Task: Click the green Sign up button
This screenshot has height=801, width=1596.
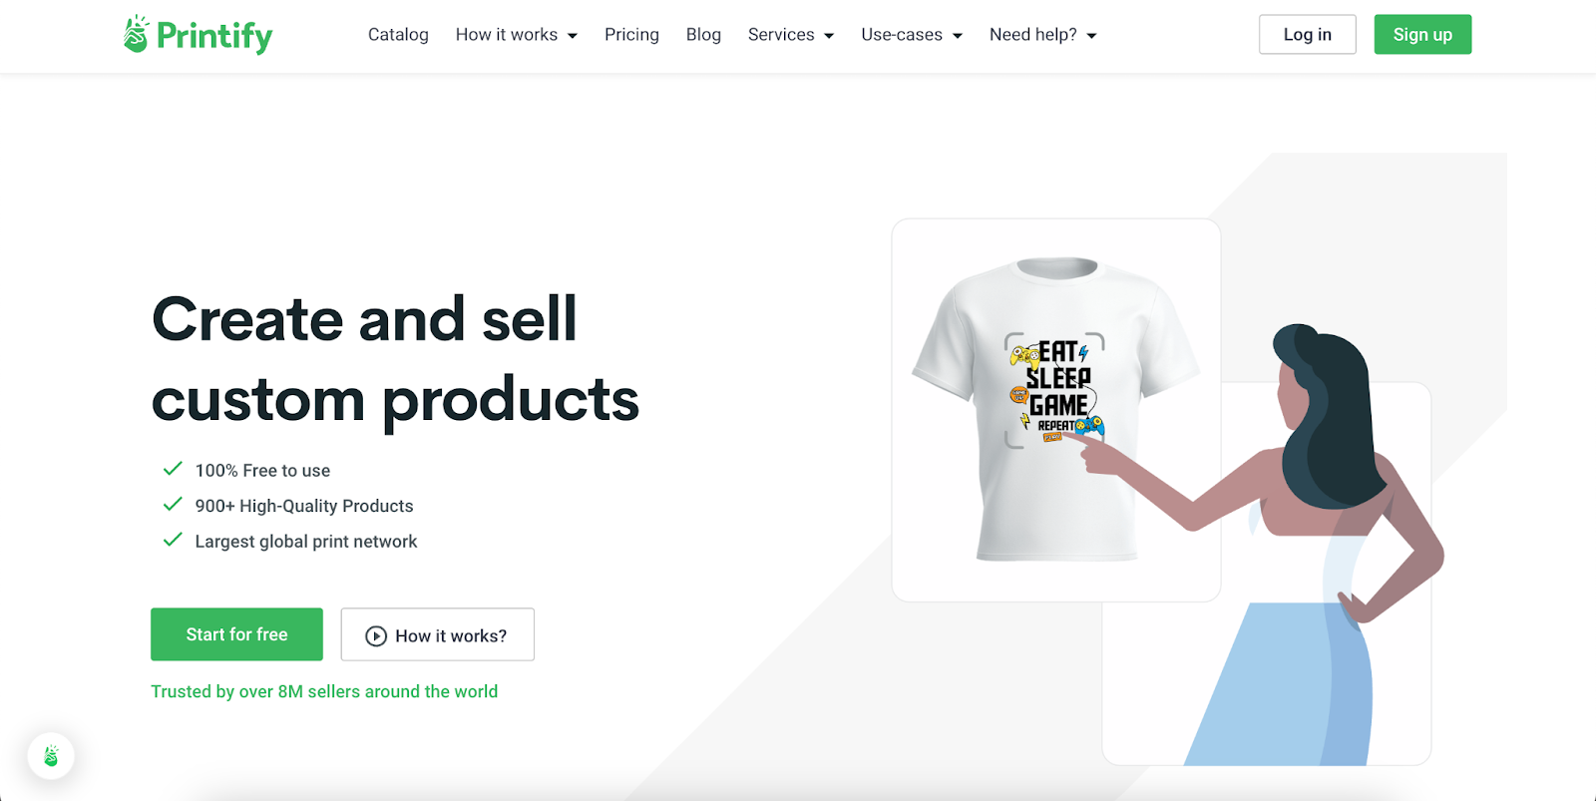Action: pos(1422,35)
